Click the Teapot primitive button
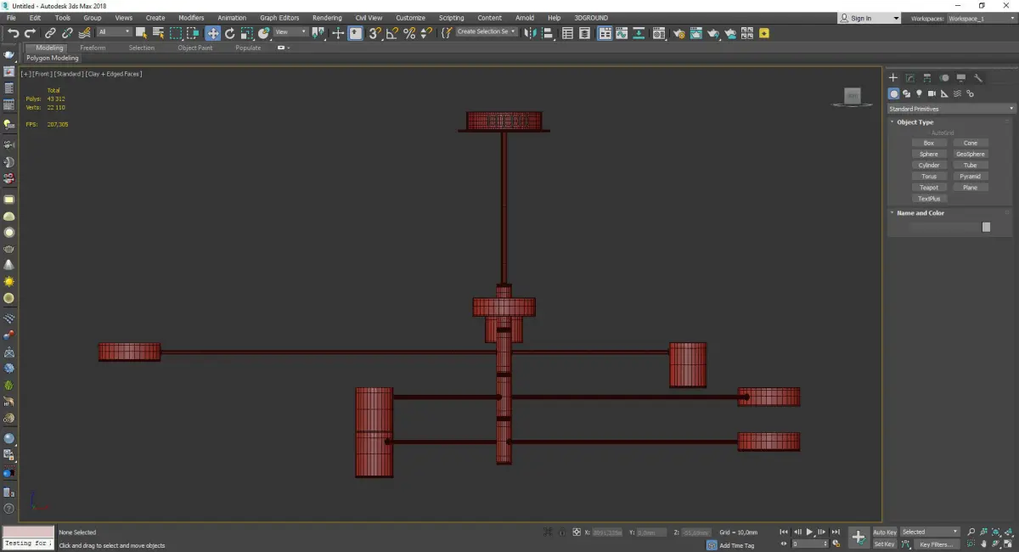The width and height of the screenshot is (1019, 552). [929, 188]
